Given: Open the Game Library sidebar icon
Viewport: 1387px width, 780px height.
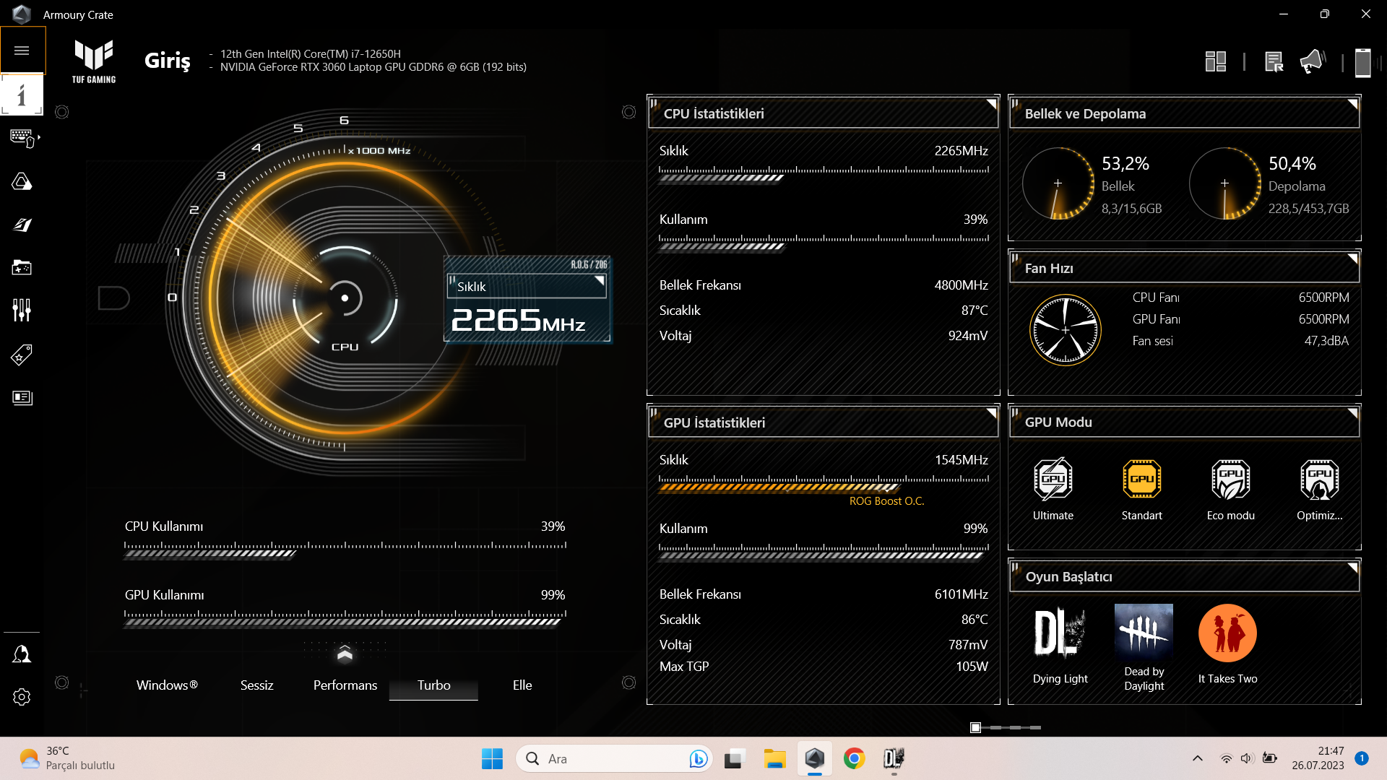Looking at the screenshot, I should pyautogui.click(x=22, y=268).
